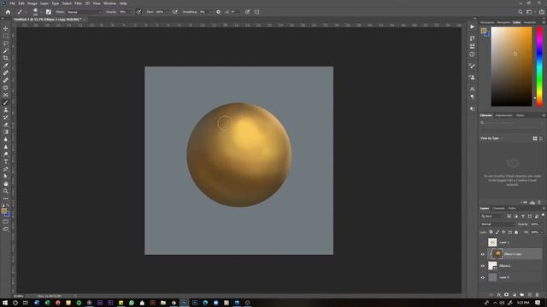Open the Windows Start button
This screenshot has height=307, width=547.
tap(5, 303)
